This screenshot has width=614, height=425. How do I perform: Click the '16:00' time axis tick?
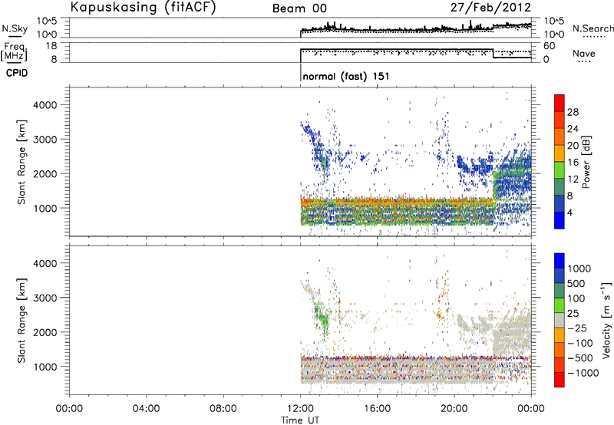pyautogui.click(x=377, y=409)
